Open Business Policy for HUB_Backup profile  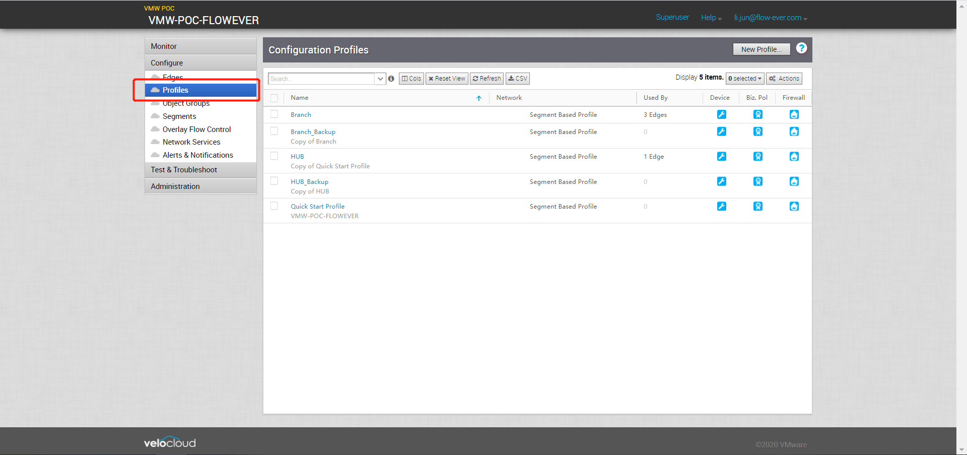click(757, 181)
